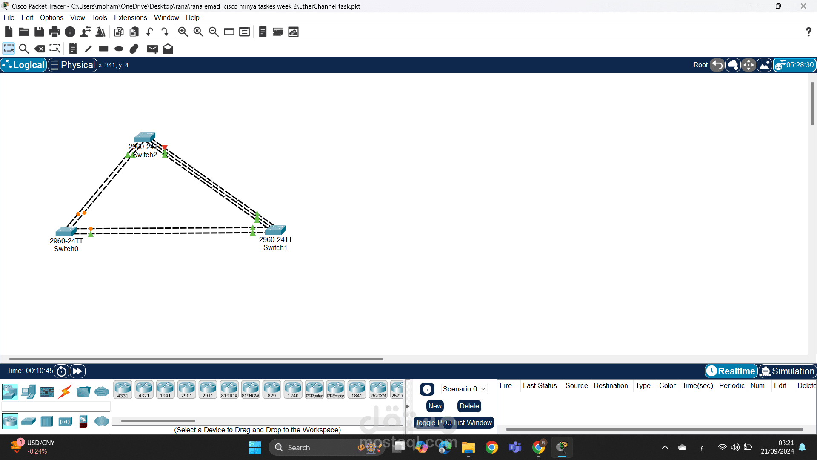The height and width of the screenshot is (460, 817).
Task: Click the Place Note tool
Action: click(73, 49)
